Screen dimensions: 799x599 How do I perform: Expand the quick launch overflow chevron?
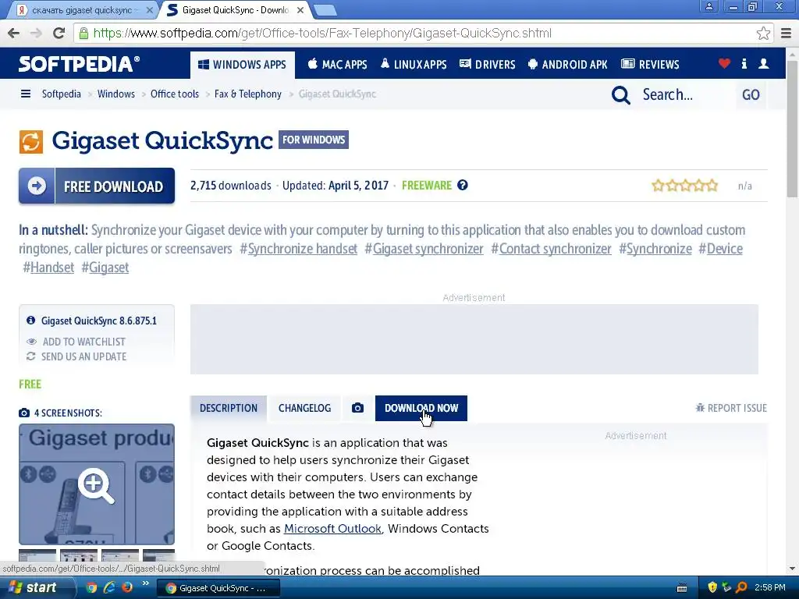click(145, 583)
